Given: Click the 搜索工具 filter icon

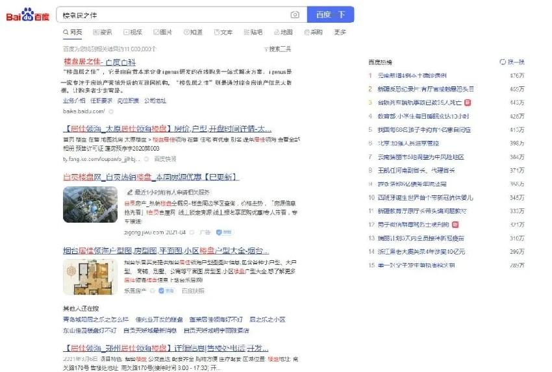Looking at the screenshot, I should pyautogui.click(x=266, y=49).
